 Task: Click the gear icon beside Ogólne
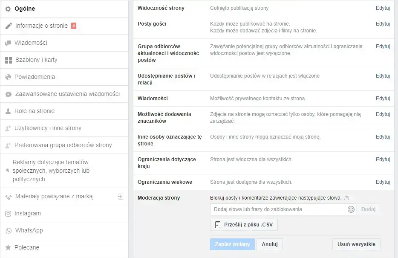tap(8, 9)
